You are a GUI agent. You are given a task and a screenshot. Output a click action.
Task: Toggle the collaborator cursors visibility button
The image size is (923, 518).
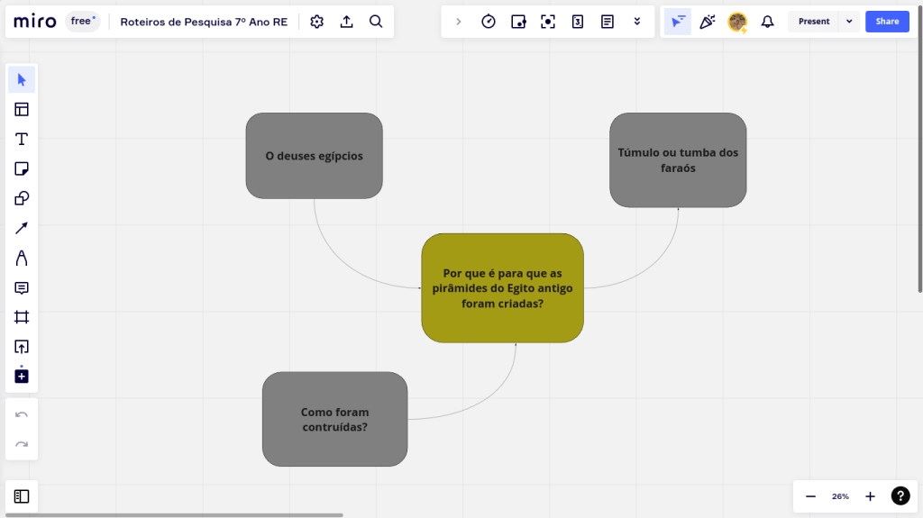tap(678, 22)
